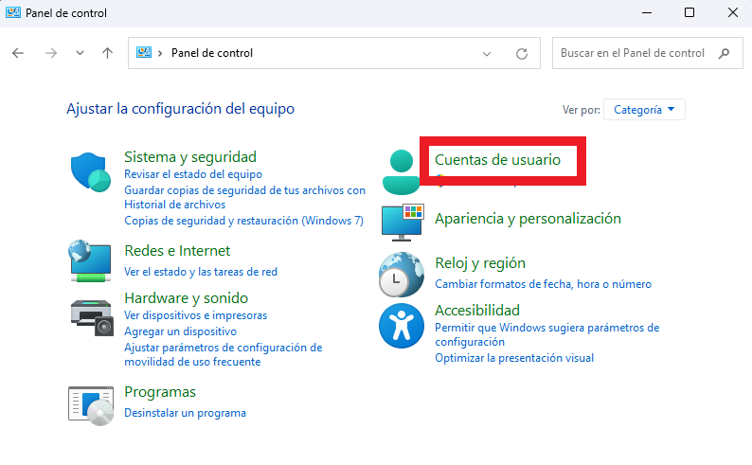The height and width of the screenshot is (465, 752).
Task: Click the search magnifier icon
Action: 725,53
